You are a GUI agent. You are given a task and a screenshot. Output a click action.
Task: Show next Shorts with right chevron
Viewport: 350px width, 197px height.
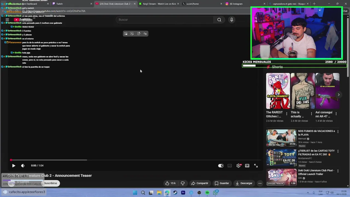pos(339,95)
